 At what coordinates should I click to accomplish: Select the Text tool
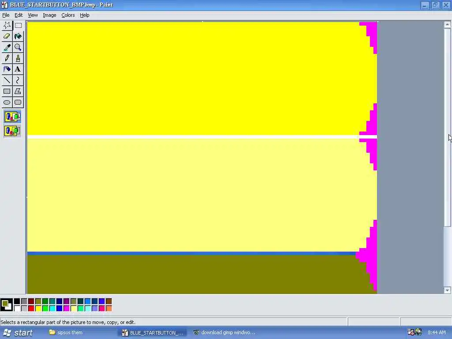[18, 69]
